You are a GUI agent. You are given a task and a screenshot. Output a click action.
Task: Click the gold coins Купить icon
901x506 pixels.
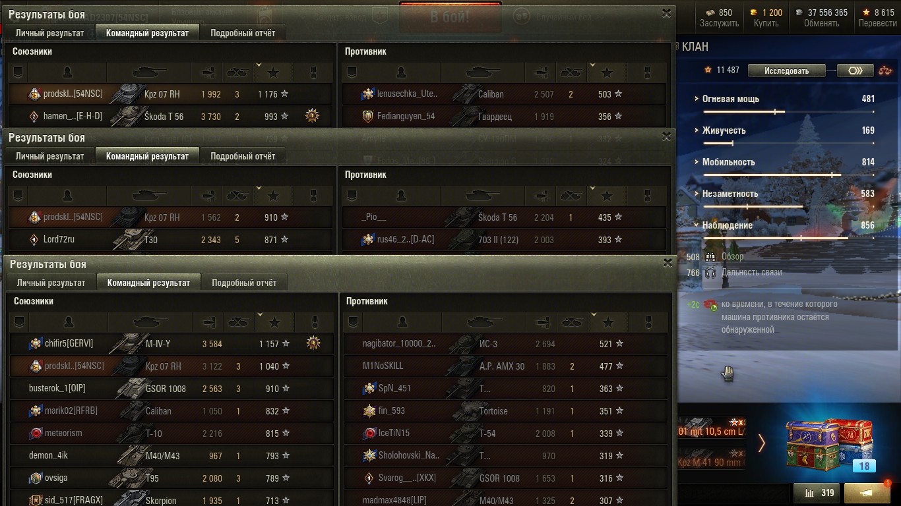click(754, 13)
